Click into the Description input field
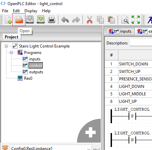The width and height of the screenshot is (152, 150). pyautogui.click(x=141, y=43)
